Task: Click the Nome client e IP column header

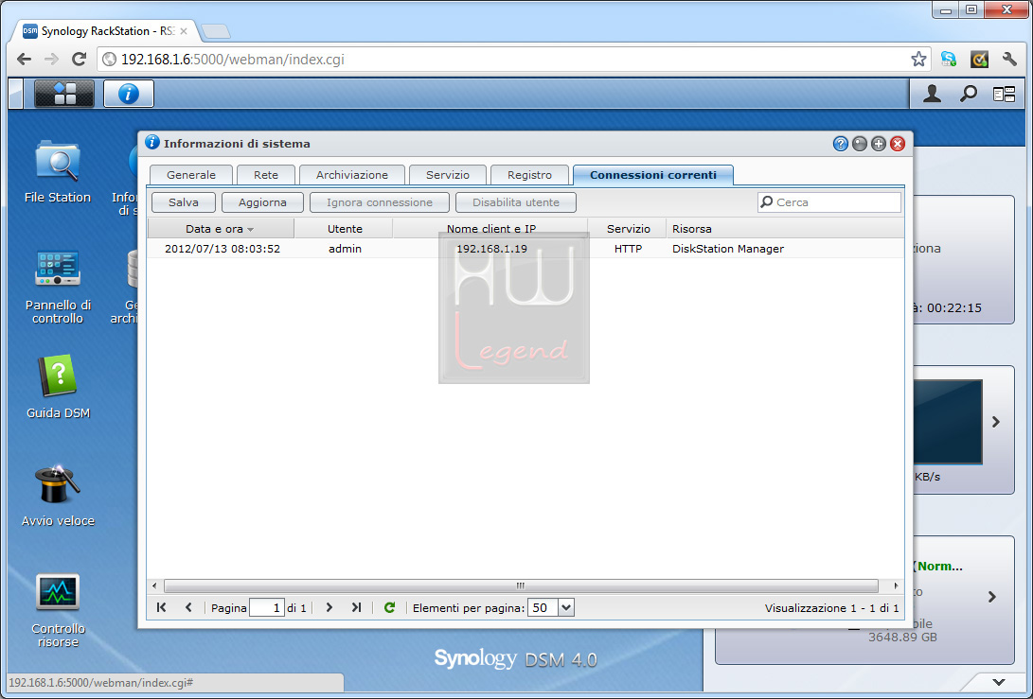Action: [x=490, y=229]
